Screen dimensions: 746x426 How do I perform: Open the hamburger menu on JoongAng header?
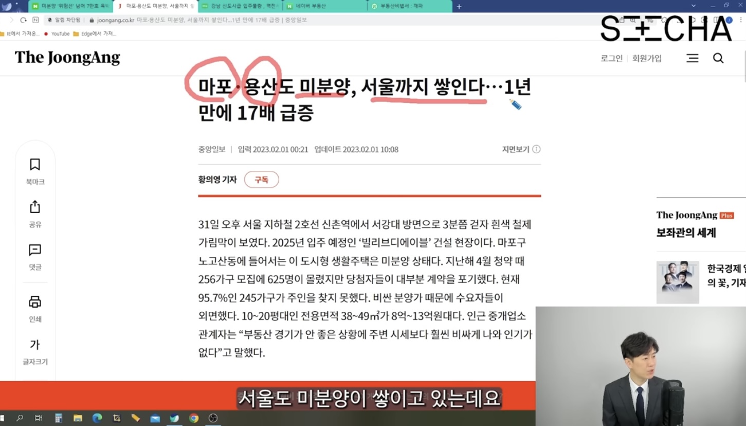point(693,58)
